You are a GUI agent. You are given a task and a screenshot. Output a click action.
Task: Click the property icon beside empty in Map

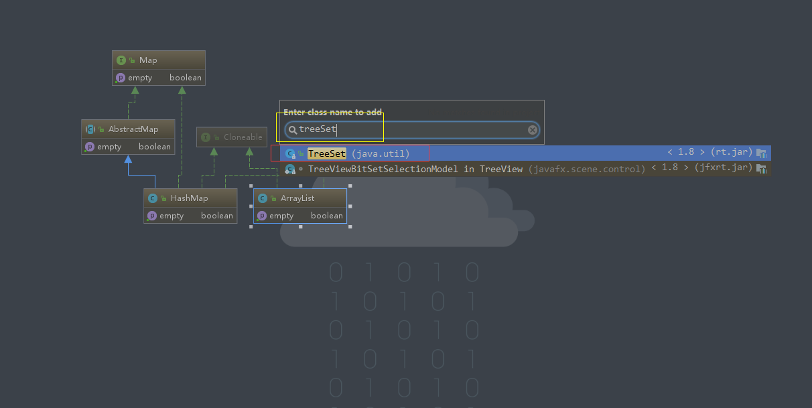(x=121, y=77)
